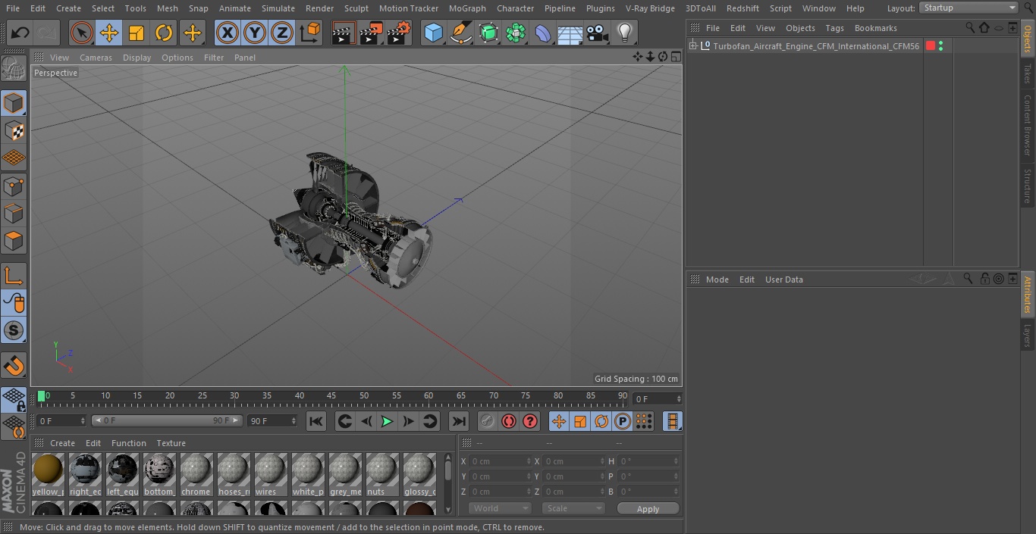The width and height of the screenshot is (1036, 534).
Task: Toggle Enable Snap magnet icon
Action: click(x=14, y=366)
